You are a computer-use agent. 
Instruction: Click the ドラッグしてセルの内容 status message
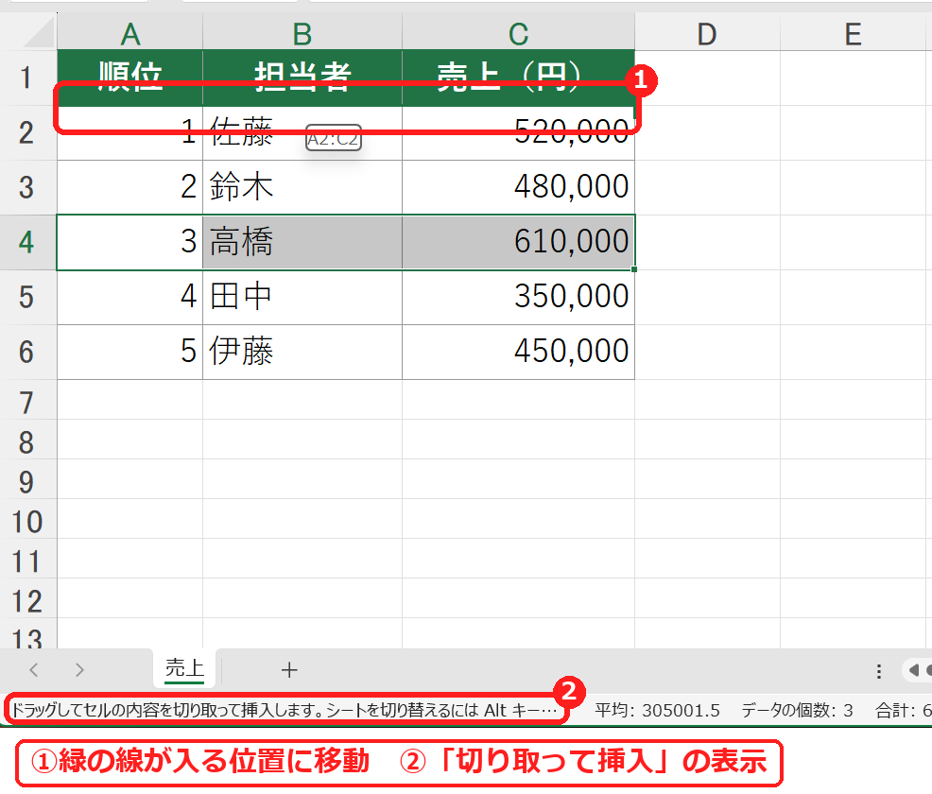[285, 710]
